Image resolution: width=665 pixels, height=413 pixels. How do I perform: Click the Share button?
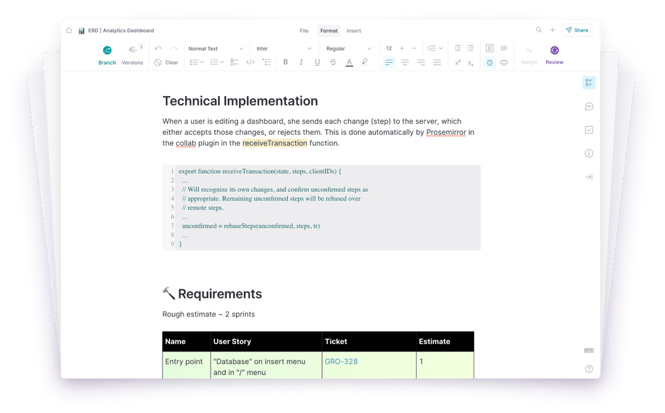tap(577, 30)
